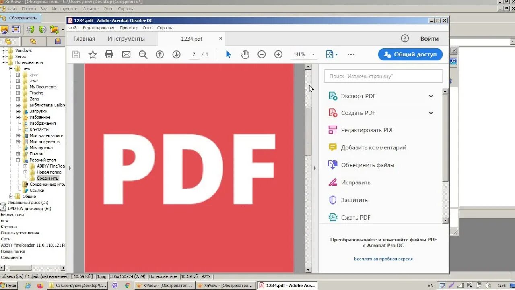The image size is (515, 290).
Task: Open Chrome from taskbar quick launch
Action: click(x=127, y=285)
